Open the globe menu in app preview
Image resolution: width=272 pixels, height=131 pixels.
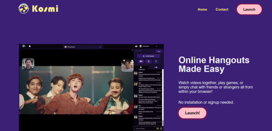tap(24, 46)
